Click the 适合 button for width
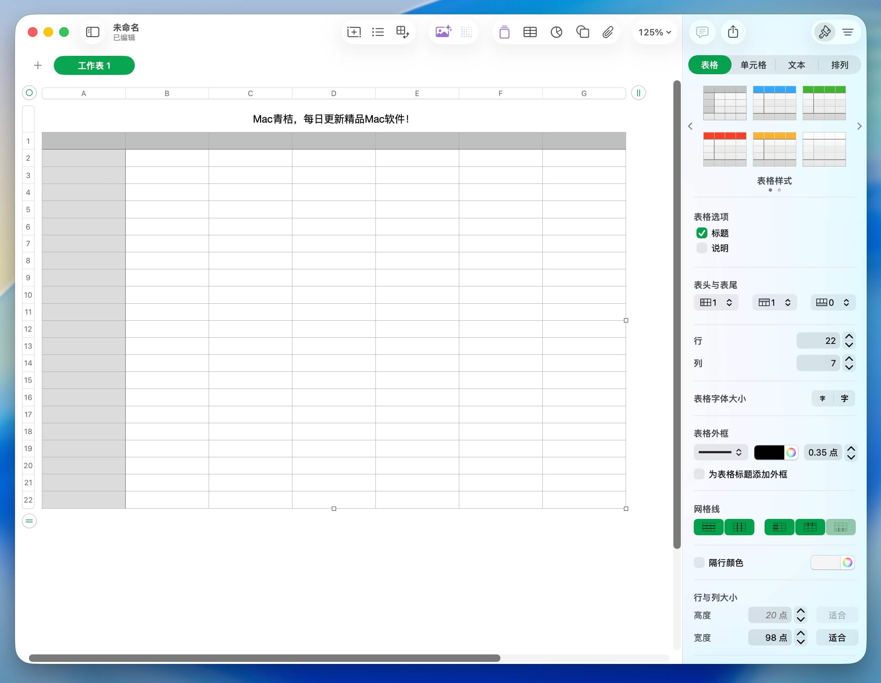The height and width of the screenshot is (683, 881). click(x=837, y=637)
